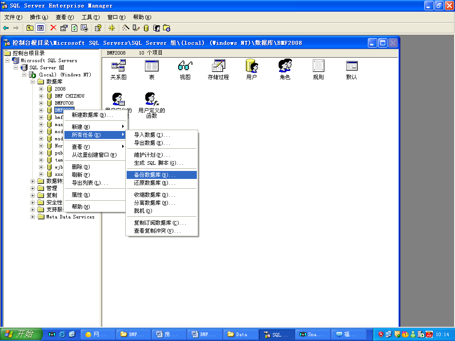Switch to the Sna... taskbar button

[x=312, y=334]
